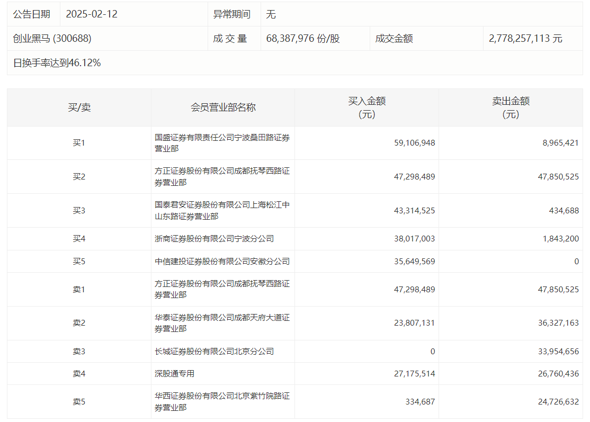Click 浙商证券股份有限公司宁波分公司 name
Viewport: 590px width, 422px height.
coord(214,239)
